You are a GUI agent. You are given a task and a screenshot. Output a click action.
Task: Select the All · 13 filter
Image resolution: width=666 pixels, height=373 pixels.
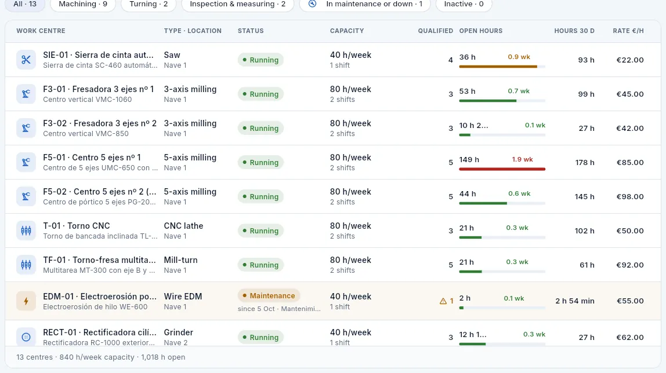[x=24, y=4]
